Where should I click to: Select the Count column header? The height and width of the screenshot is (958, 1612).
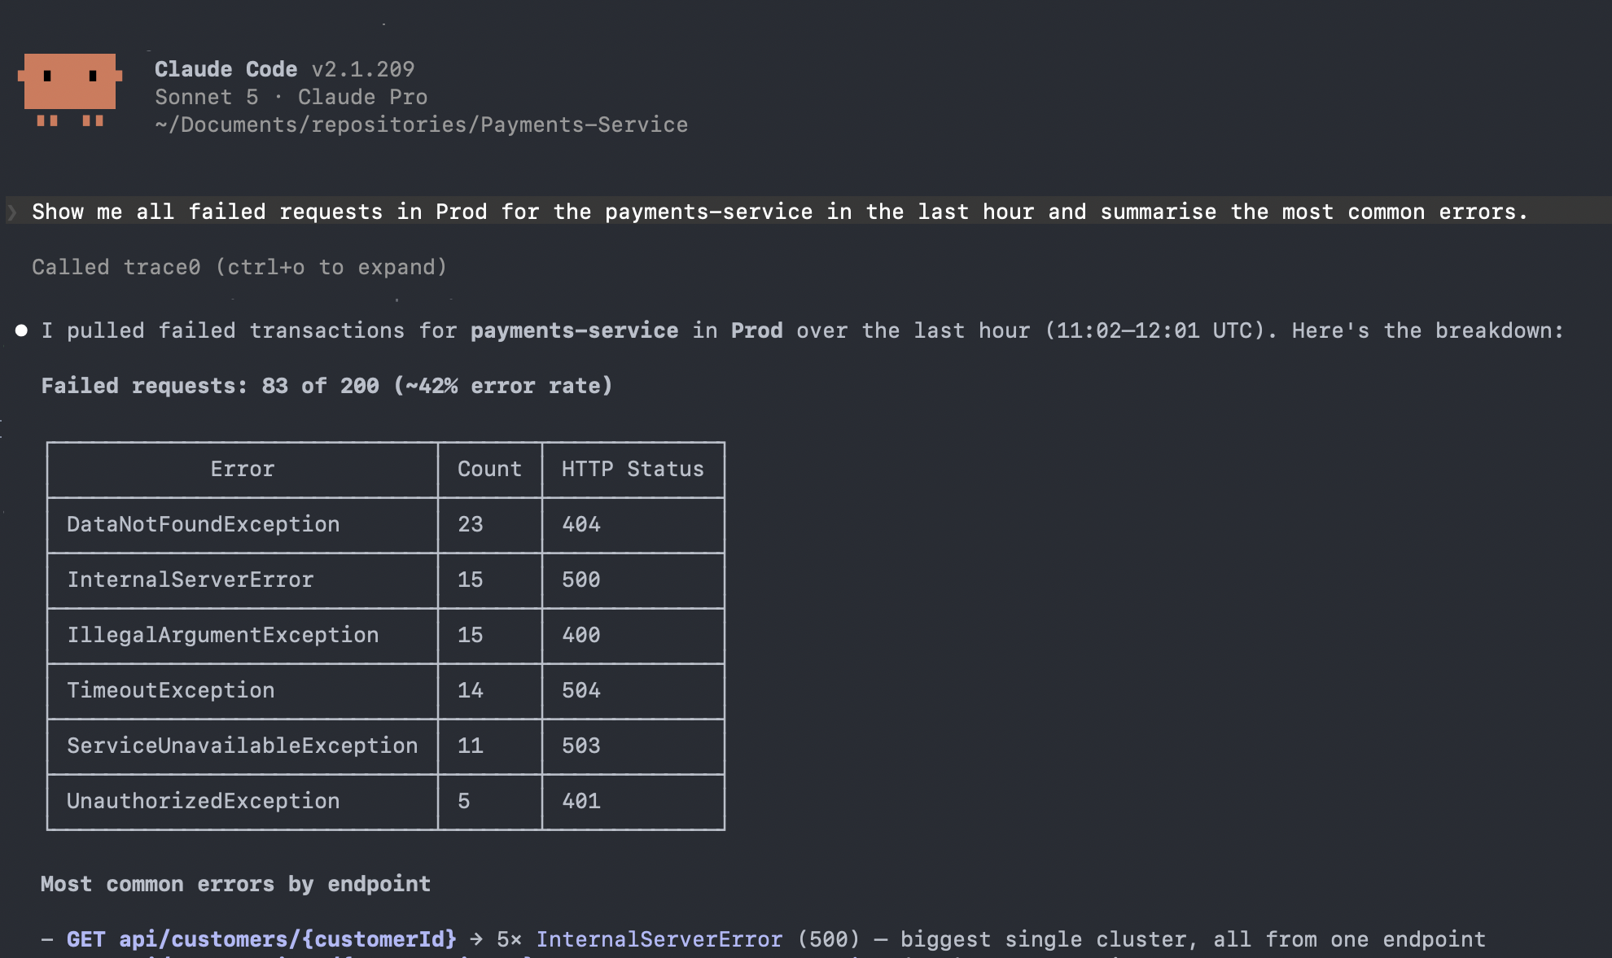(489, 470)
